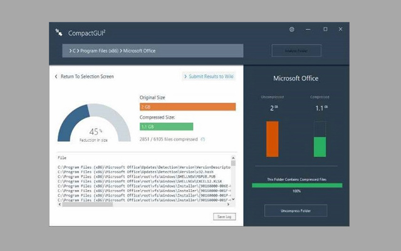The width and height of the screenshot is (401, 251).
Task: Minimize the CompactGUI window
Action: click(309, 29)
